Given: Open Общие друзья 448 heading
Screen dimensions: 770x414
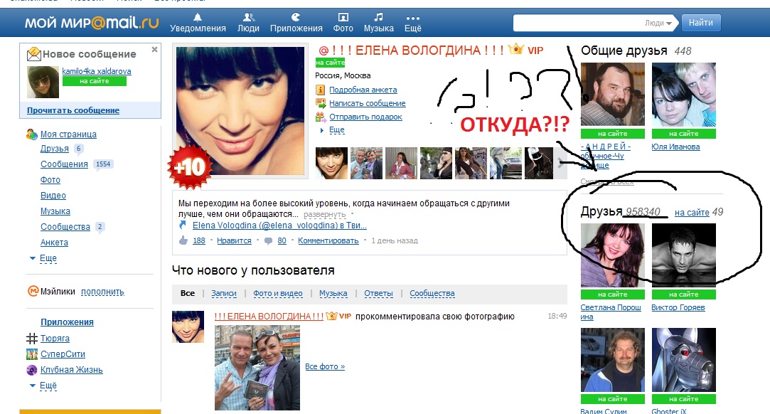Looking at the screenshot, I should (x=636, y=51).
